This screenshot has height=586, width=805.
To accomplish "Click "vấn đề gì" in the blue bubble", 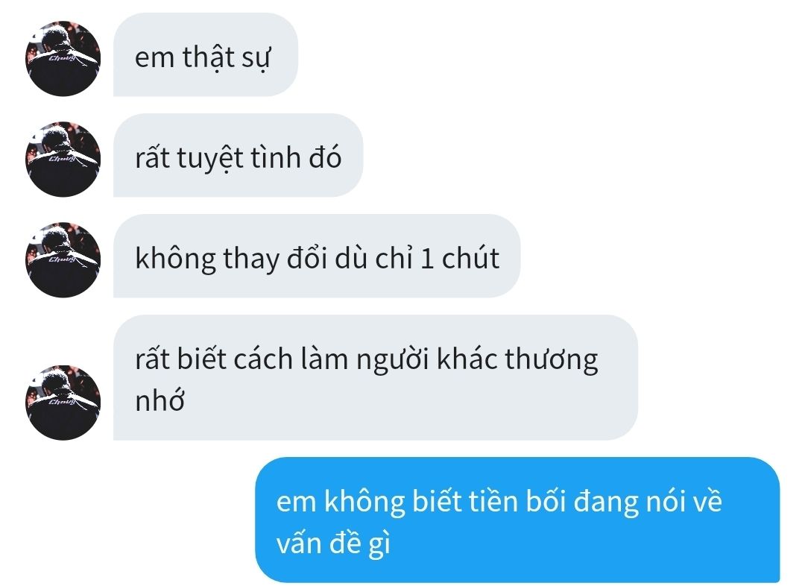I will (x=333, y=544).
